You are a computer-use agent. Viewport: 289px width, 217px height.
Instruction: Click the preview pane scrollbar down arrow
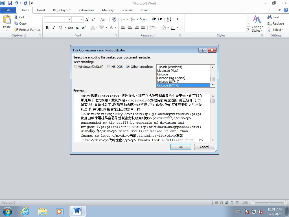pyautogui.click(x=213, y=140)
